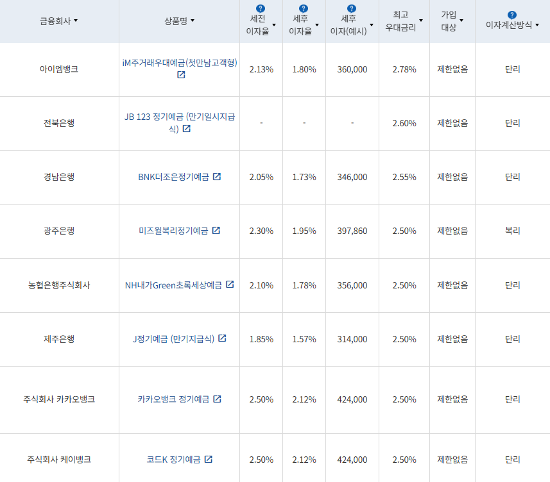The image size is (550, 482).
Task: Open JB 123 정기예금 via its external link icon
Action: (x=187, y=128)
